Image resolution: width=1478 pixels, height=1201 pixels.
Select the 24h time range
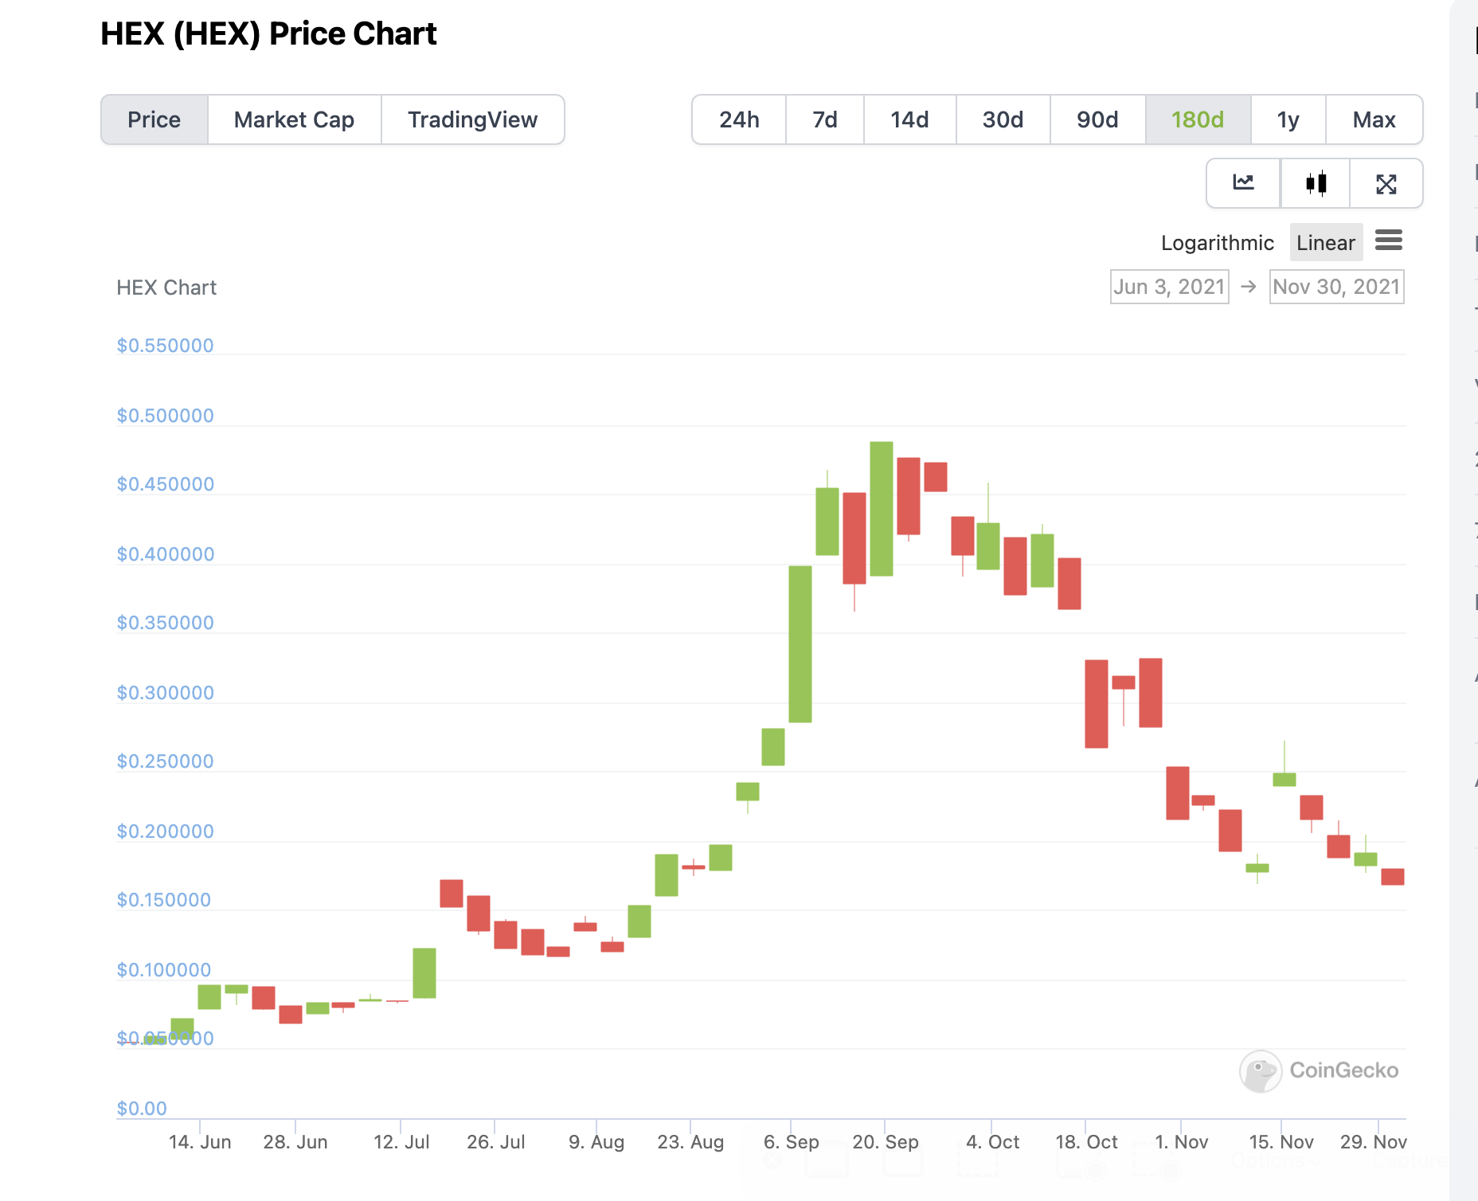(739, 119)
